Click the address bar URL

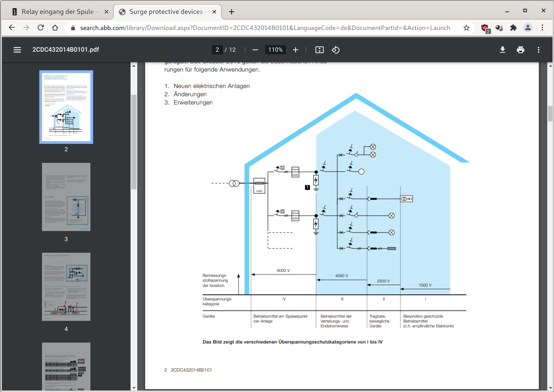coord(265,28)
